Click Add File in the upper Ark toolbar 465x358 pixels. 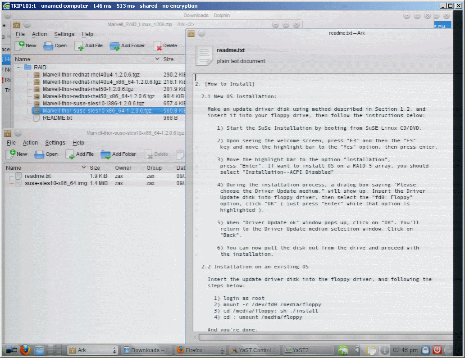click(89, 45)
